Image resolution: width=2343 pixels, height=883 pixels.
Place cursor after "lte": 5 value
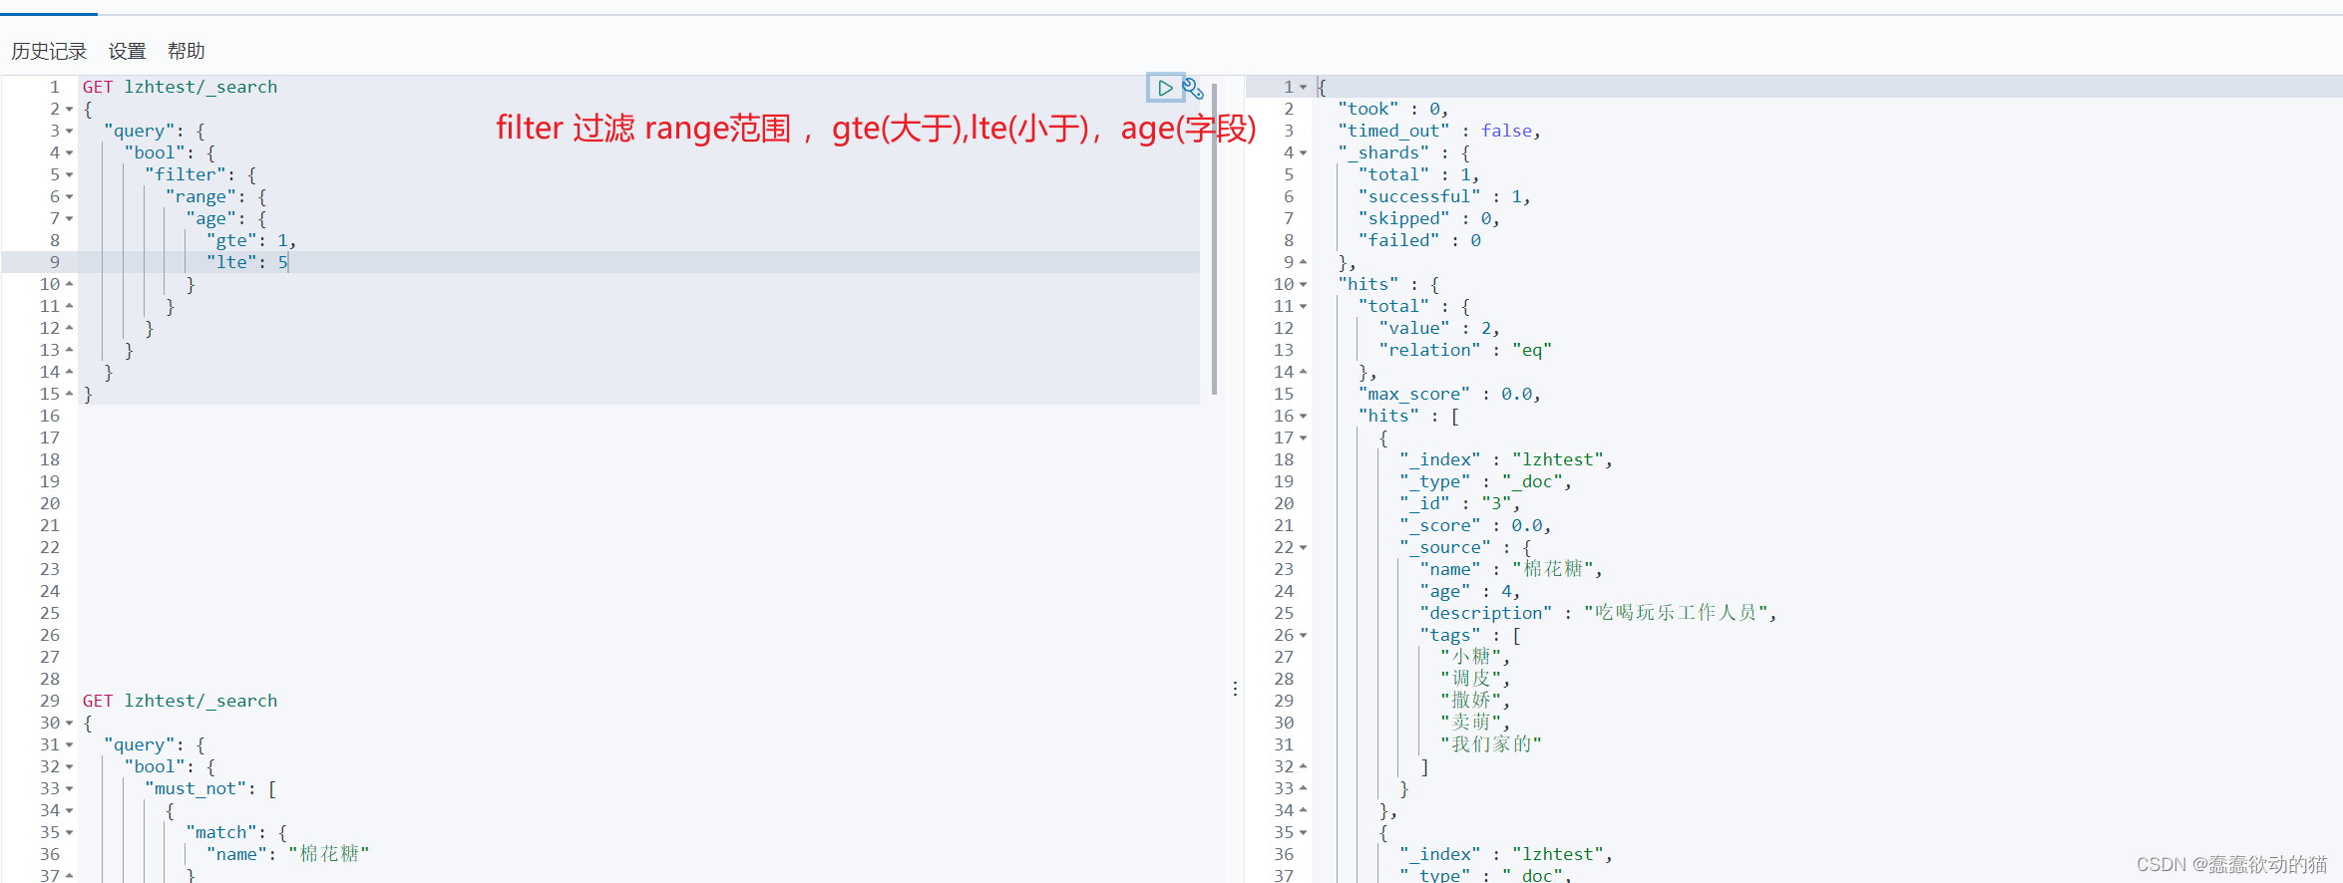(x=288, y=262)
